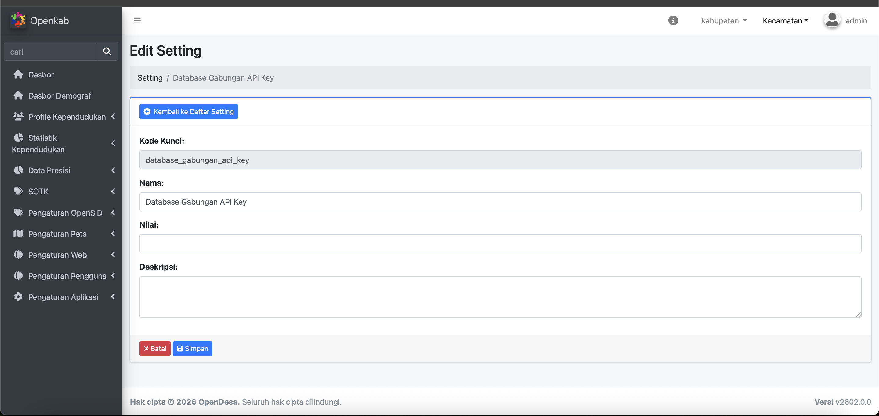
Task: Click the Pengaturan Aplikasi gear icon
Action: tap(18, 297)
